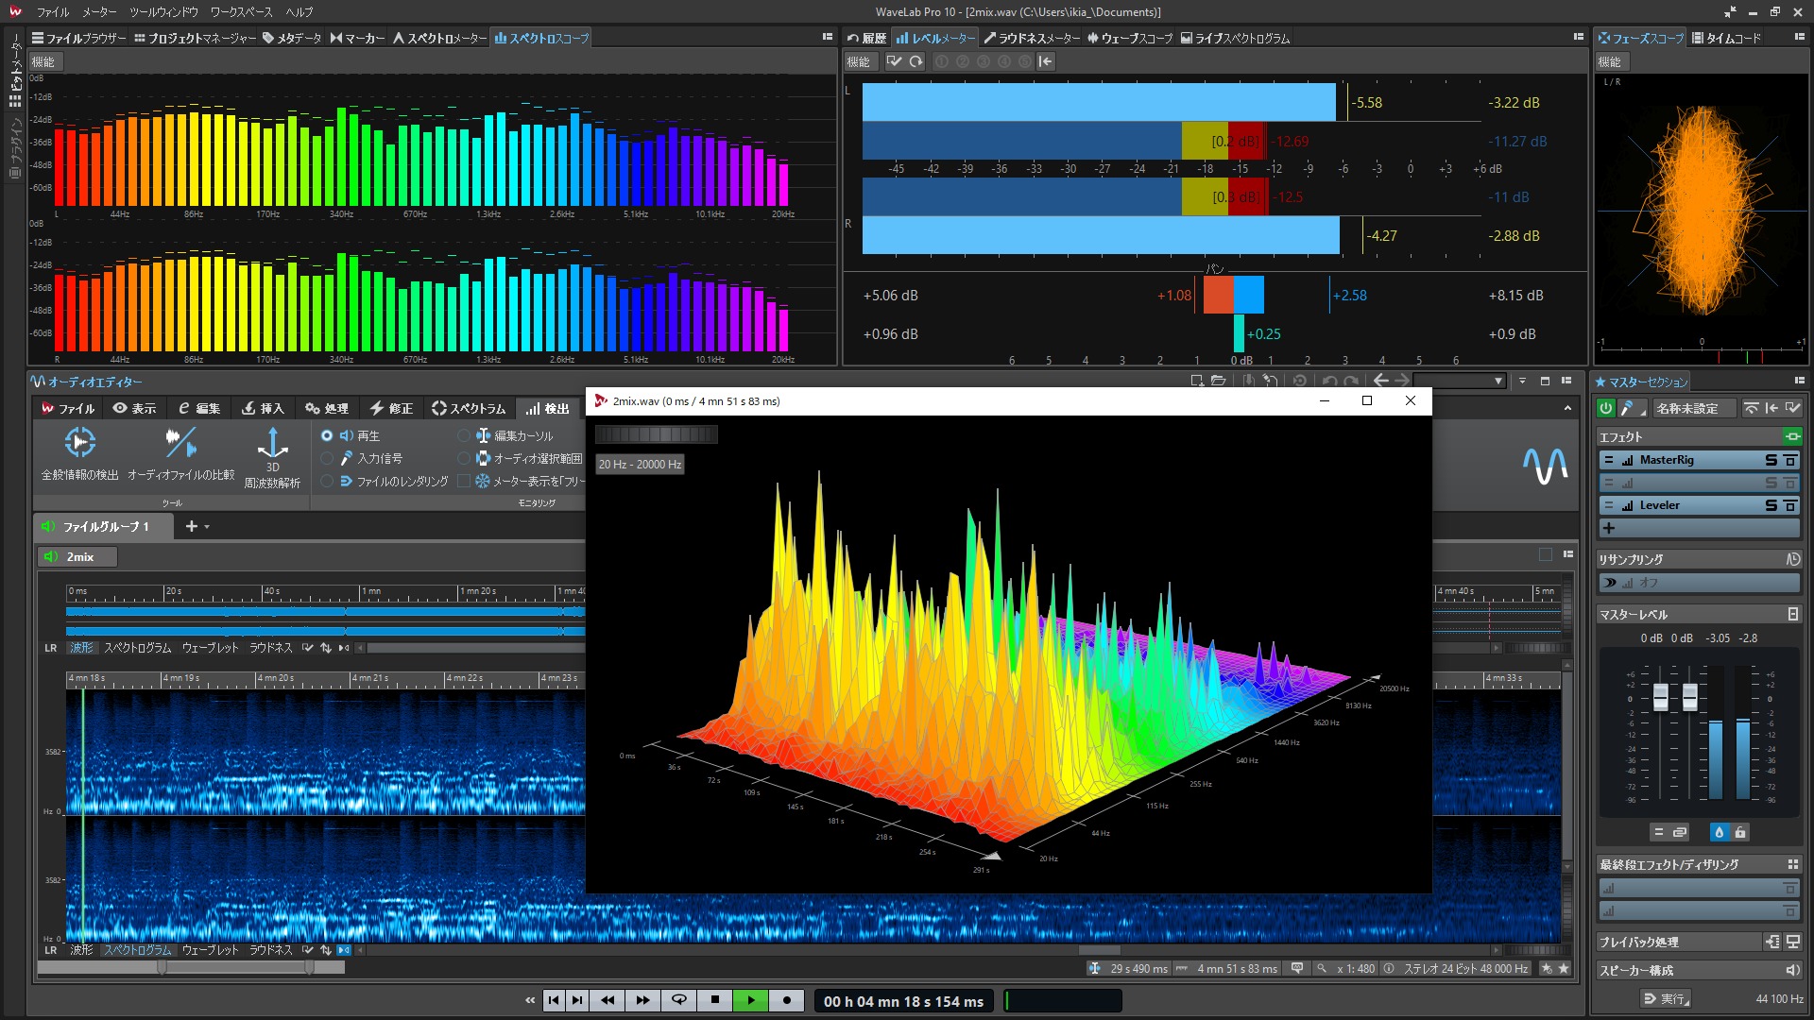The width and height of the screenshot is (1814, 1020).
Task: Click the reset icon in level meter toolbar
Action: [916, 61]
